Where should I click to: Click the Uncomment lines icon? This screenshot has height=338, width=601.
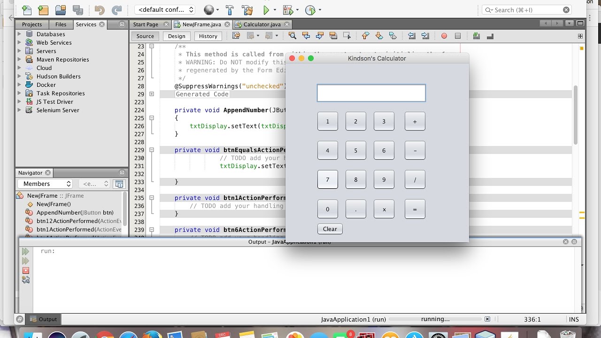(x=490, y=36)
